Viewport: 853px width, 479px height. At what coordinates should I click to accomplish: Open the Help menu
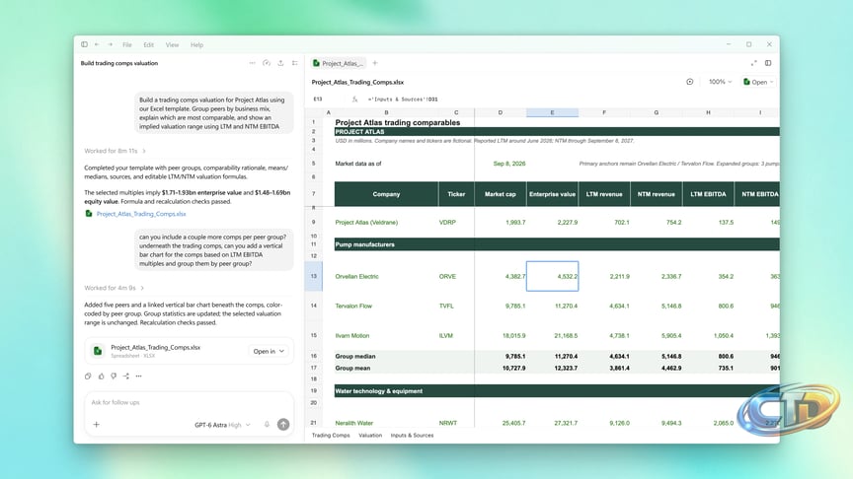(x=196, y=45)
